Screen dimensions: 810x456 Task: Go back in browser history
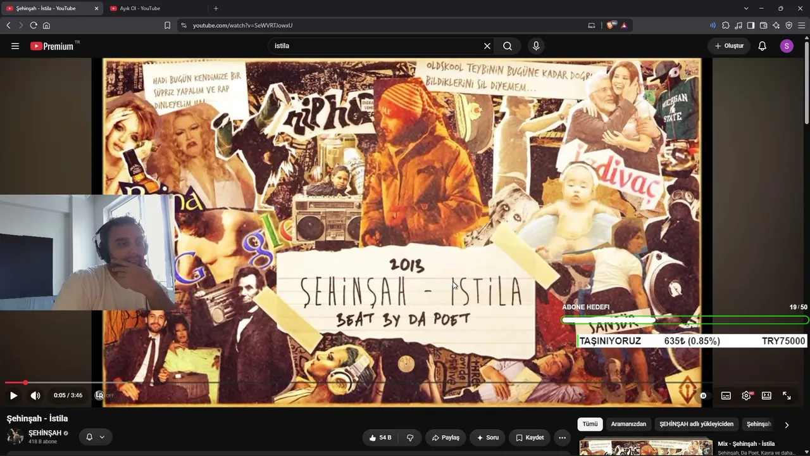[8, 25]
